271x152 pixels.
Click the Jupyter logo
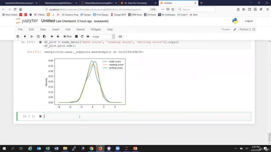[x=27, y=21]
